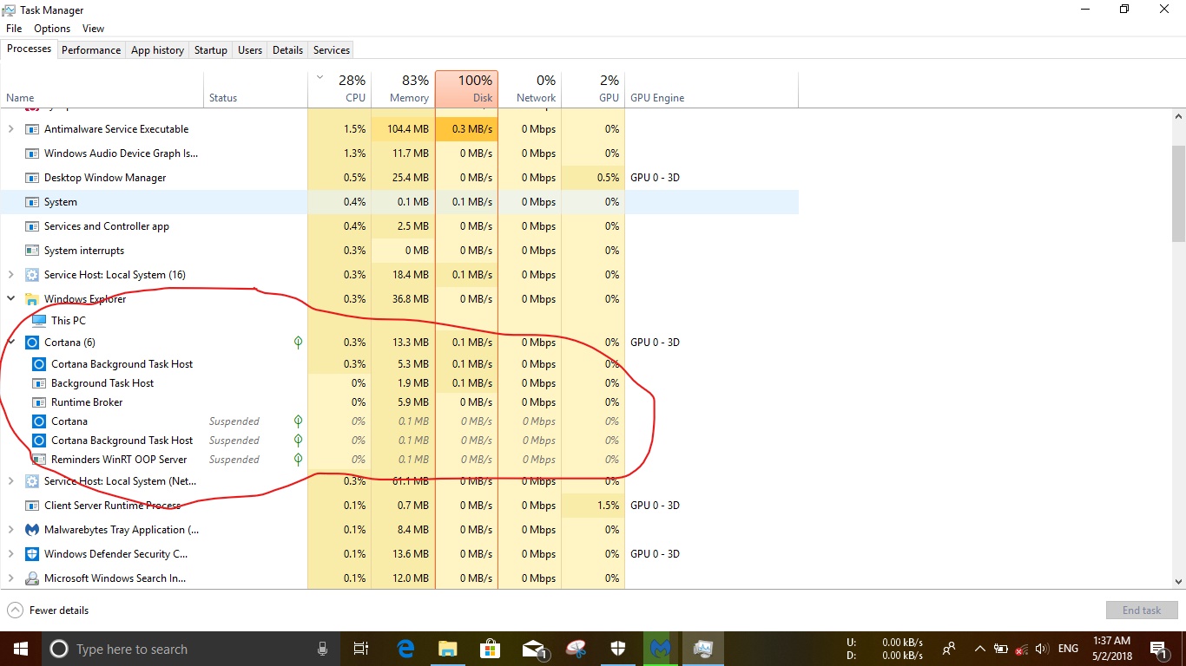Select the System process row
The height and width of the screenshot is (666, 1186).
point(399,202)
